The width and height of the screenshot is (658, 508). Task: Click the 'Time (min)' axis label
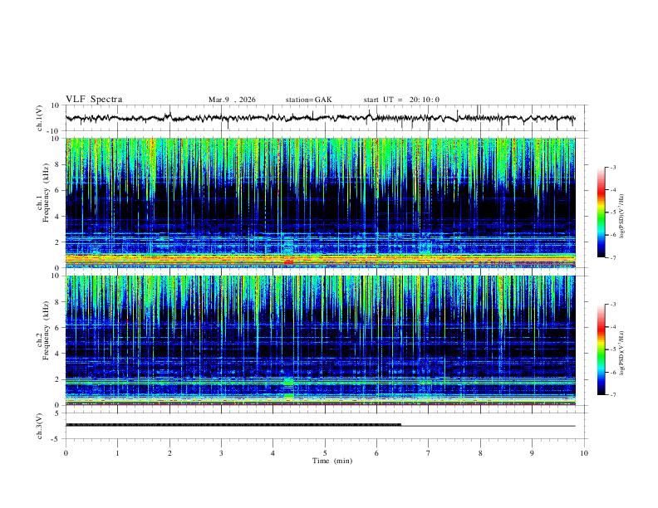pos(332,461)
